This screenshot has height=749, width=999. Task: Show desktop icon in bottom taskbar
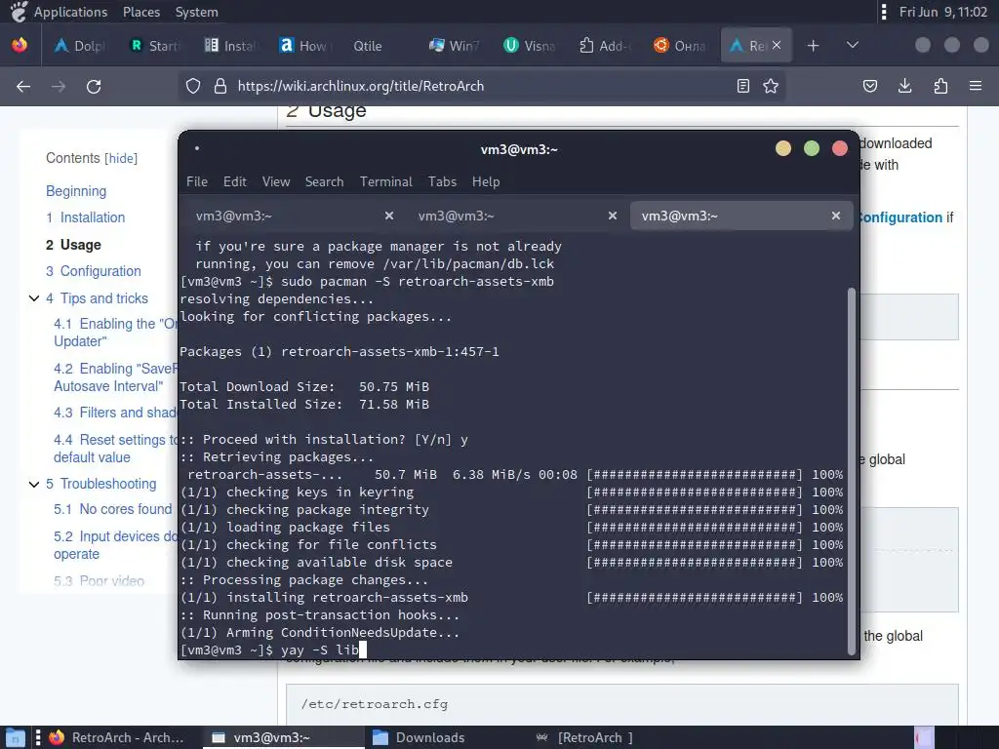click(x=15, y=737)
